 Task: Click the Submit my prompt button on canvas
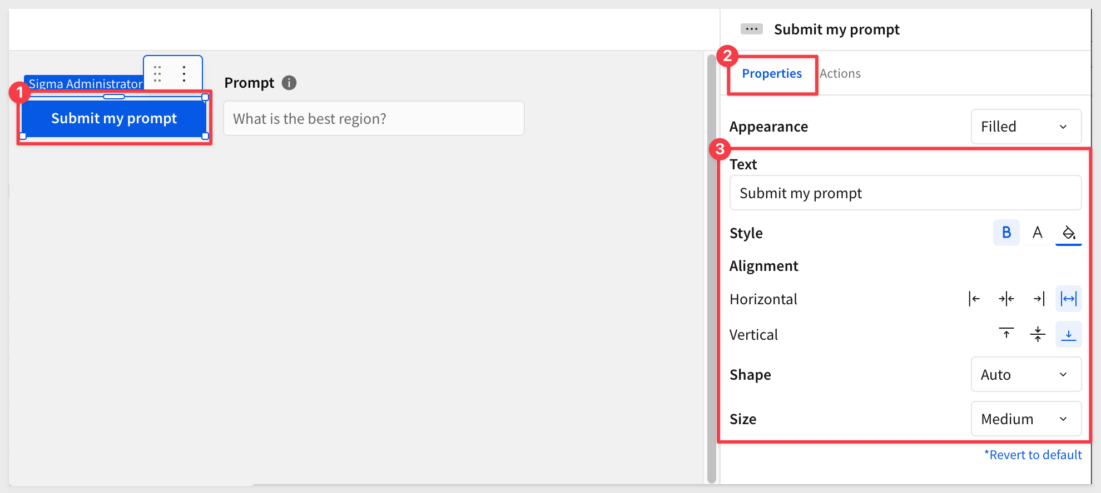click(x=114, y=118)
